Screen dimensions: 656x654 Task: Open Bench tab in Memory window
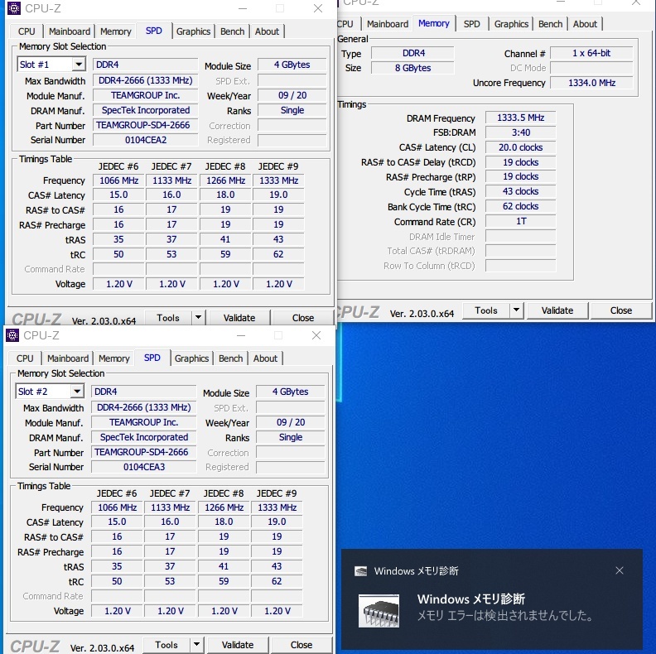(550, 24)
